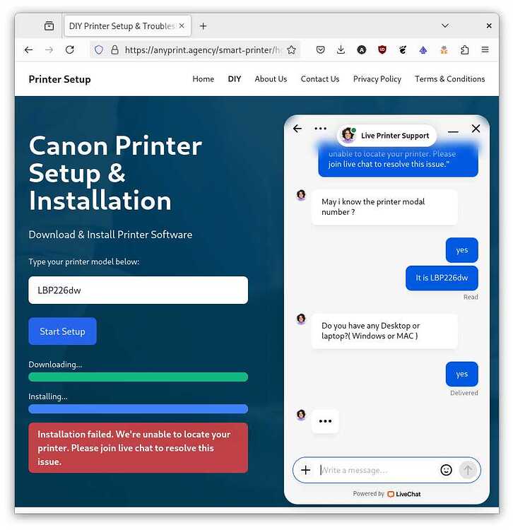Open the chat three-dots options menu
The image size is (513, 530).
(320, 129)
